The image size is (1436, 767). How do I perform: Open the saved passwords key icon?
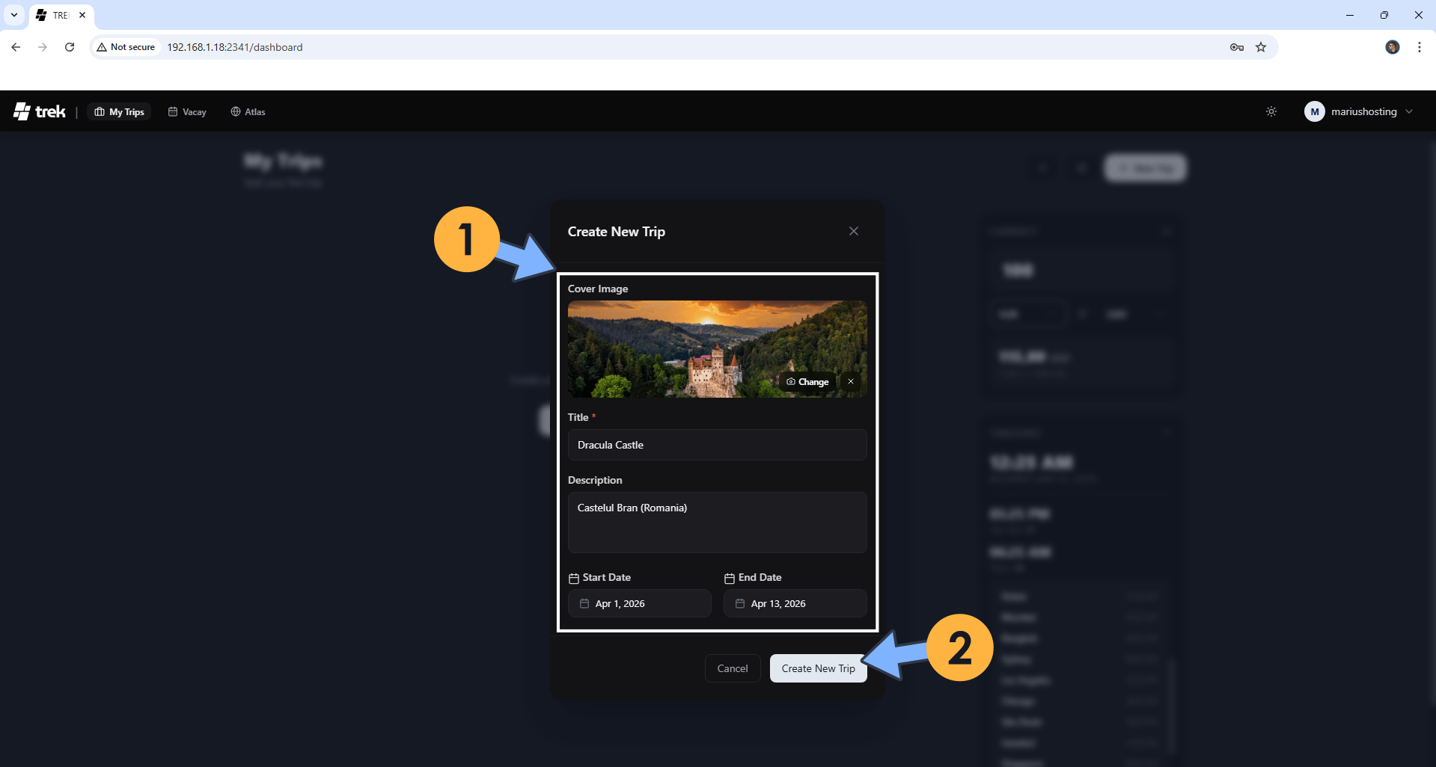(x=1236, y=47)
